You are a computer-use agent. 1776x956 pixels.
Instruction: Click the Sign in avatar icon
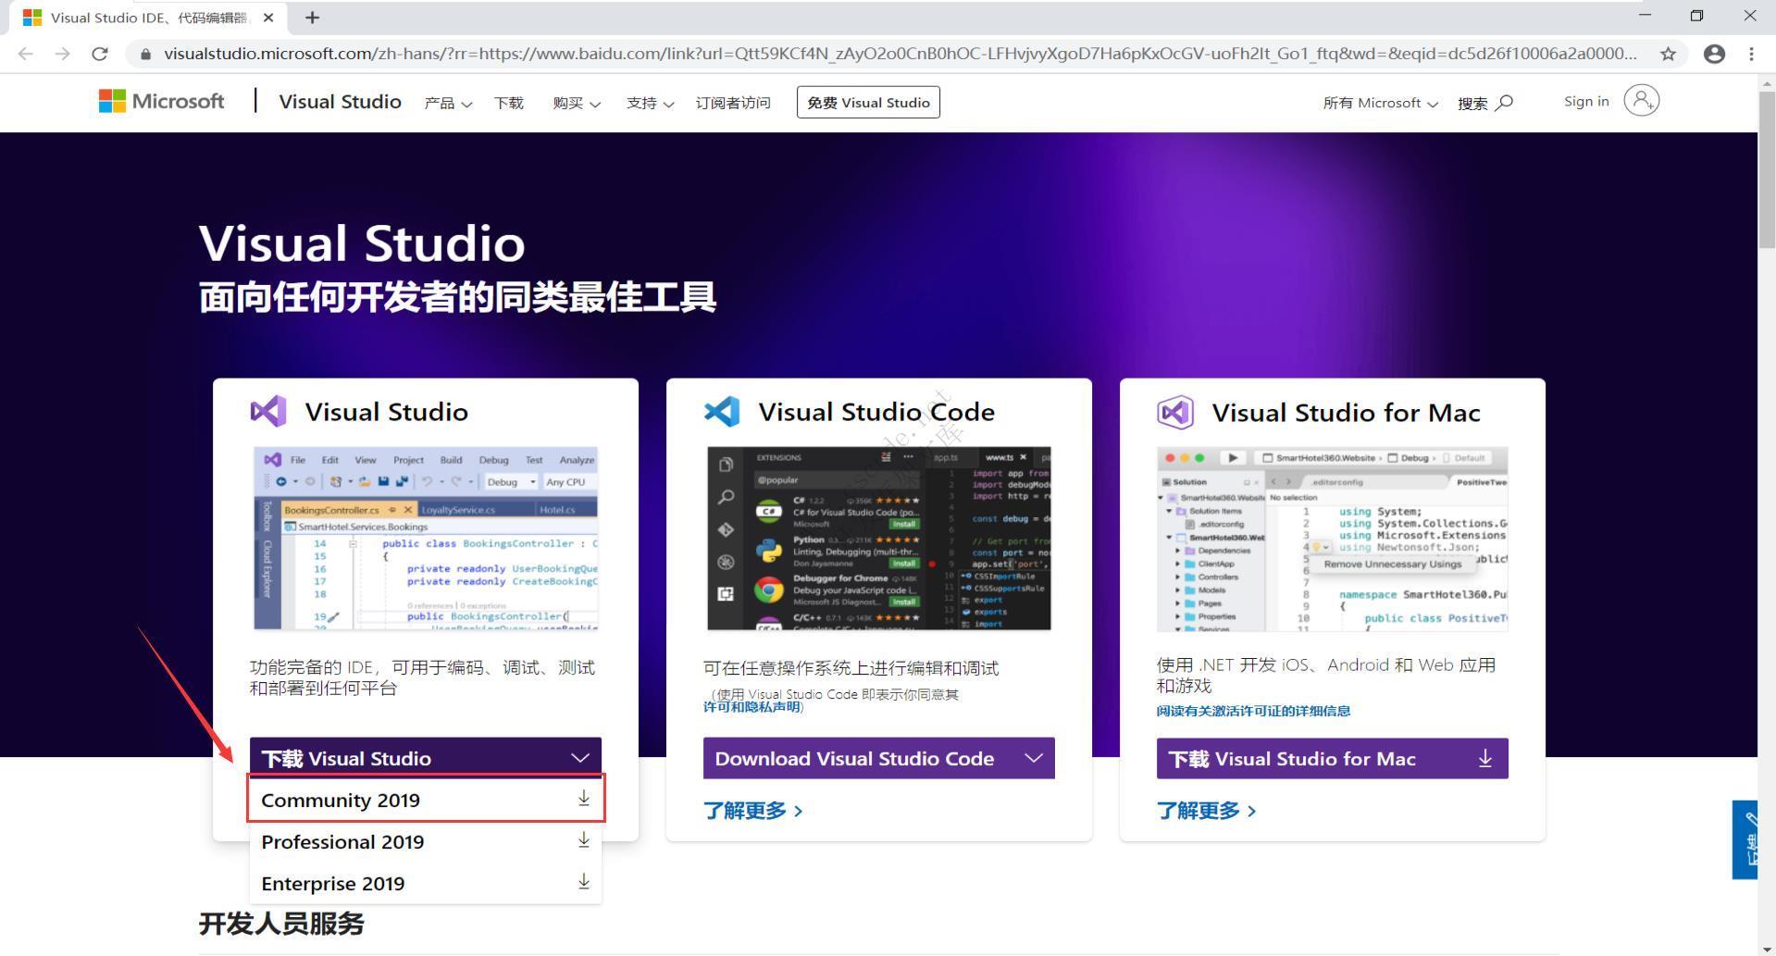tap(1642, 101)
